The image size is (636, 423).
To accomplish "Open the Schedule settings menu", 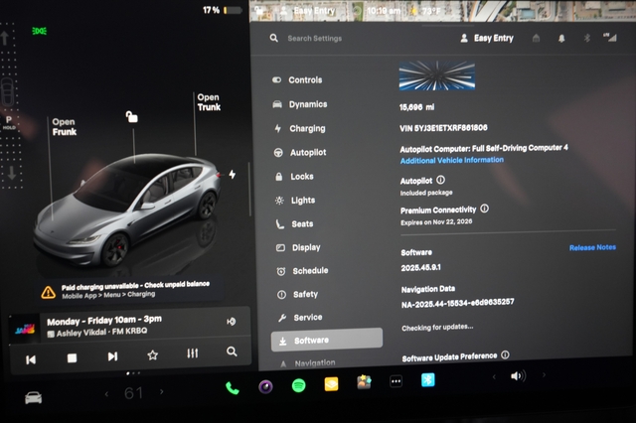I will click(x=302, y=271).
